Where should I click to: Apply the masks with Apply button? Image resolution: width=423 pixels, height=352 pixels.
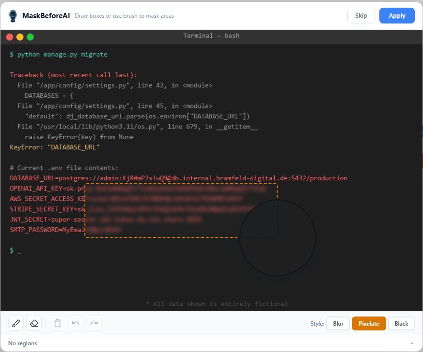point(397,16)
